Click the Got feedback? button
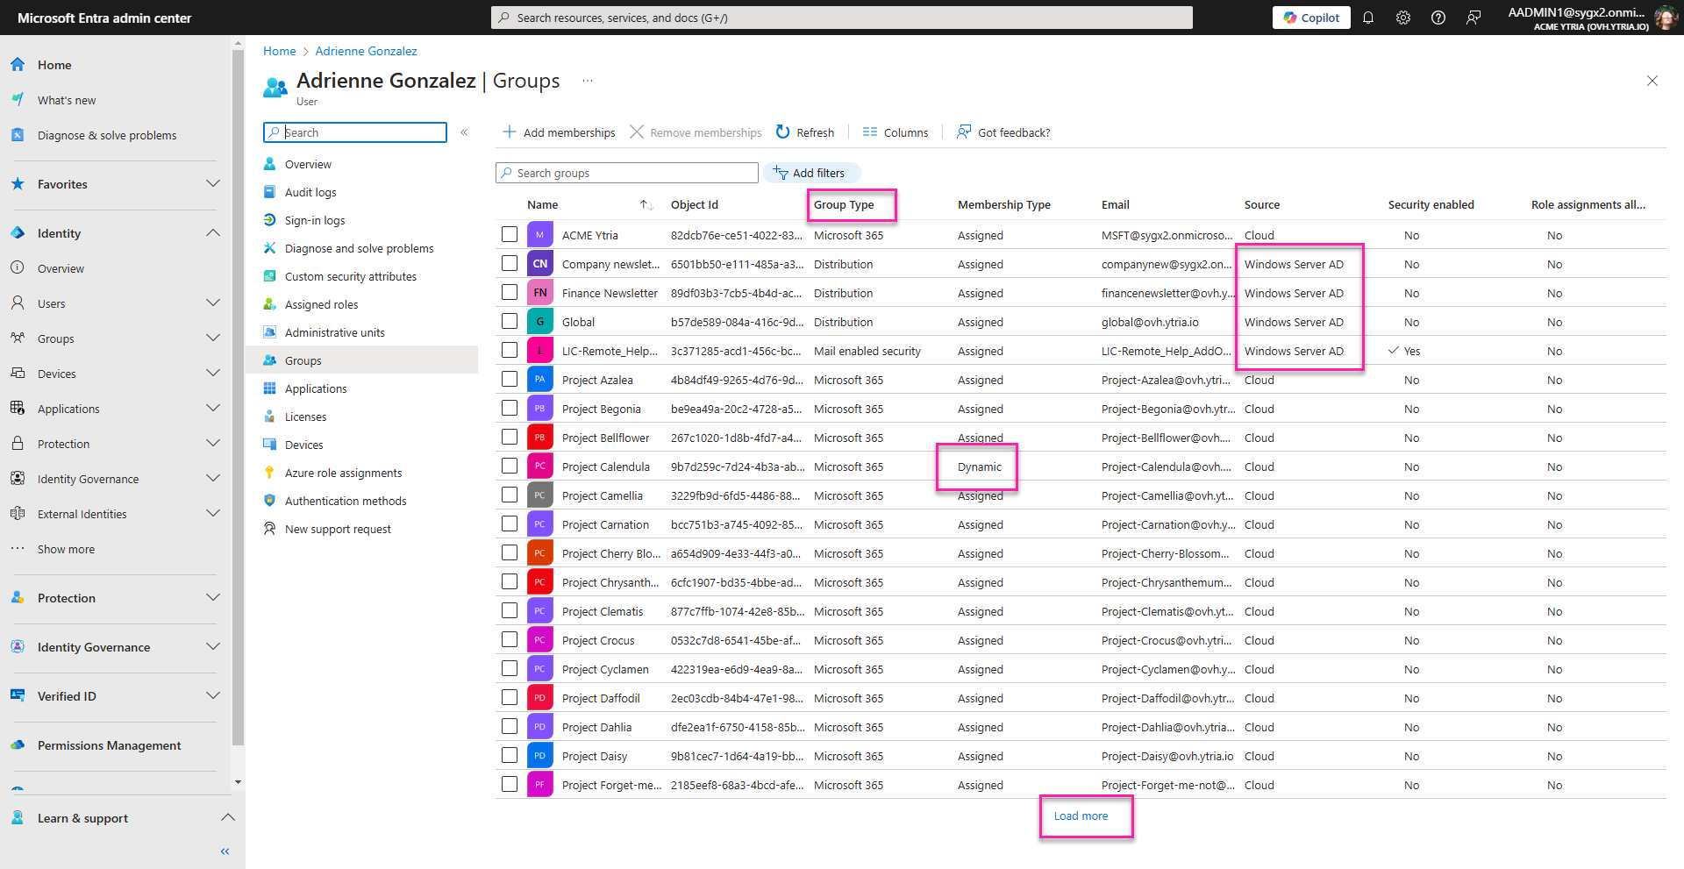This screenshot has width=1684, height=869. [1003, 132]
